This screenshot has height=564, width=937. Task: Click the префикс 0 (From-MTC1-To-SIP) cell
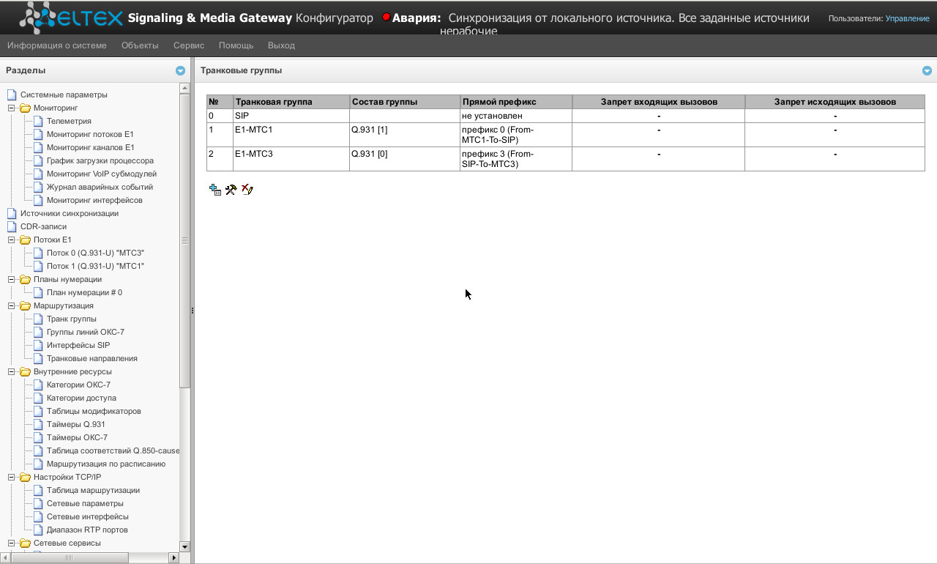pyautogui.click(x=516, y=135)
